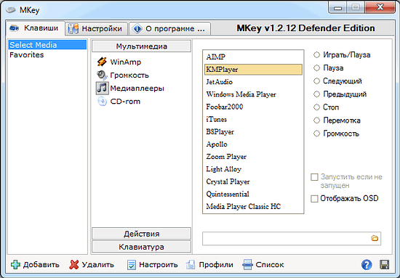Click the floppy disk save icon
400x278 pixels.
384,265
